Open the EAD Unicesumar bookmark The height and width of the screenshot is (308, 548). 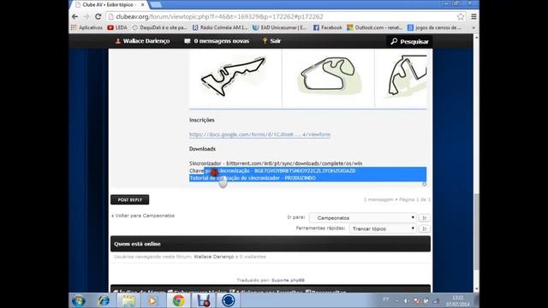coord(280,27)
